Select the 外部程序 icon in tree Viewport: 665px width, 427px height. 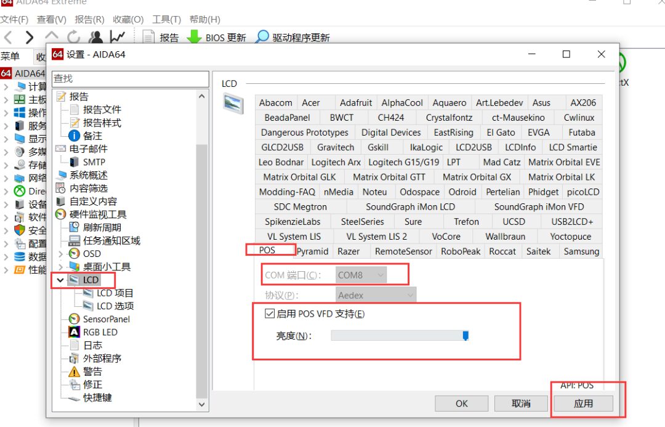(x=75, y=358)
